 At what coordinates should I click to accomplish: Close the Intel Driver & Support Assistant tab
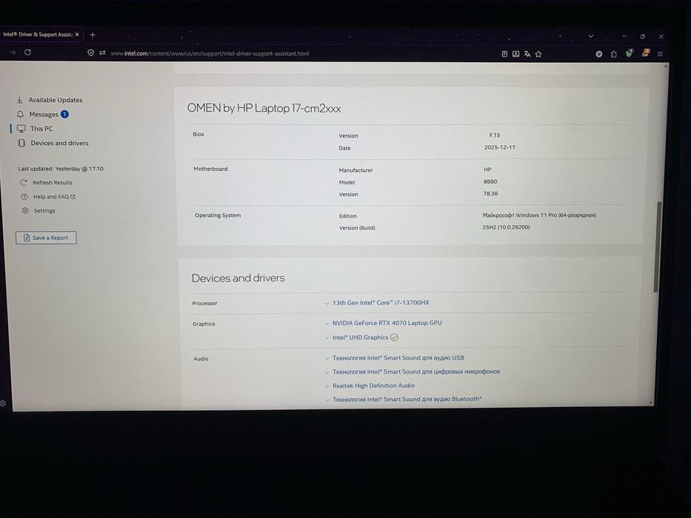point(77,34)
